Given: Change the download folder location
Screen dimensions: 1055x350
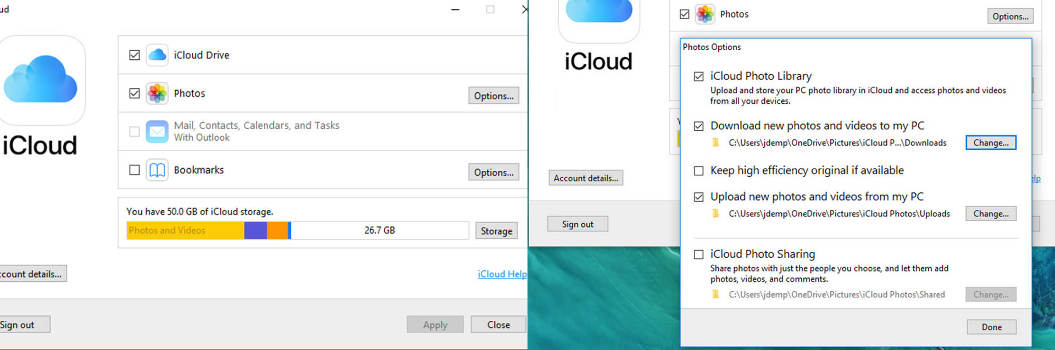Looking at the screenshot, I should pyautogui.click(x=991, y=143).
